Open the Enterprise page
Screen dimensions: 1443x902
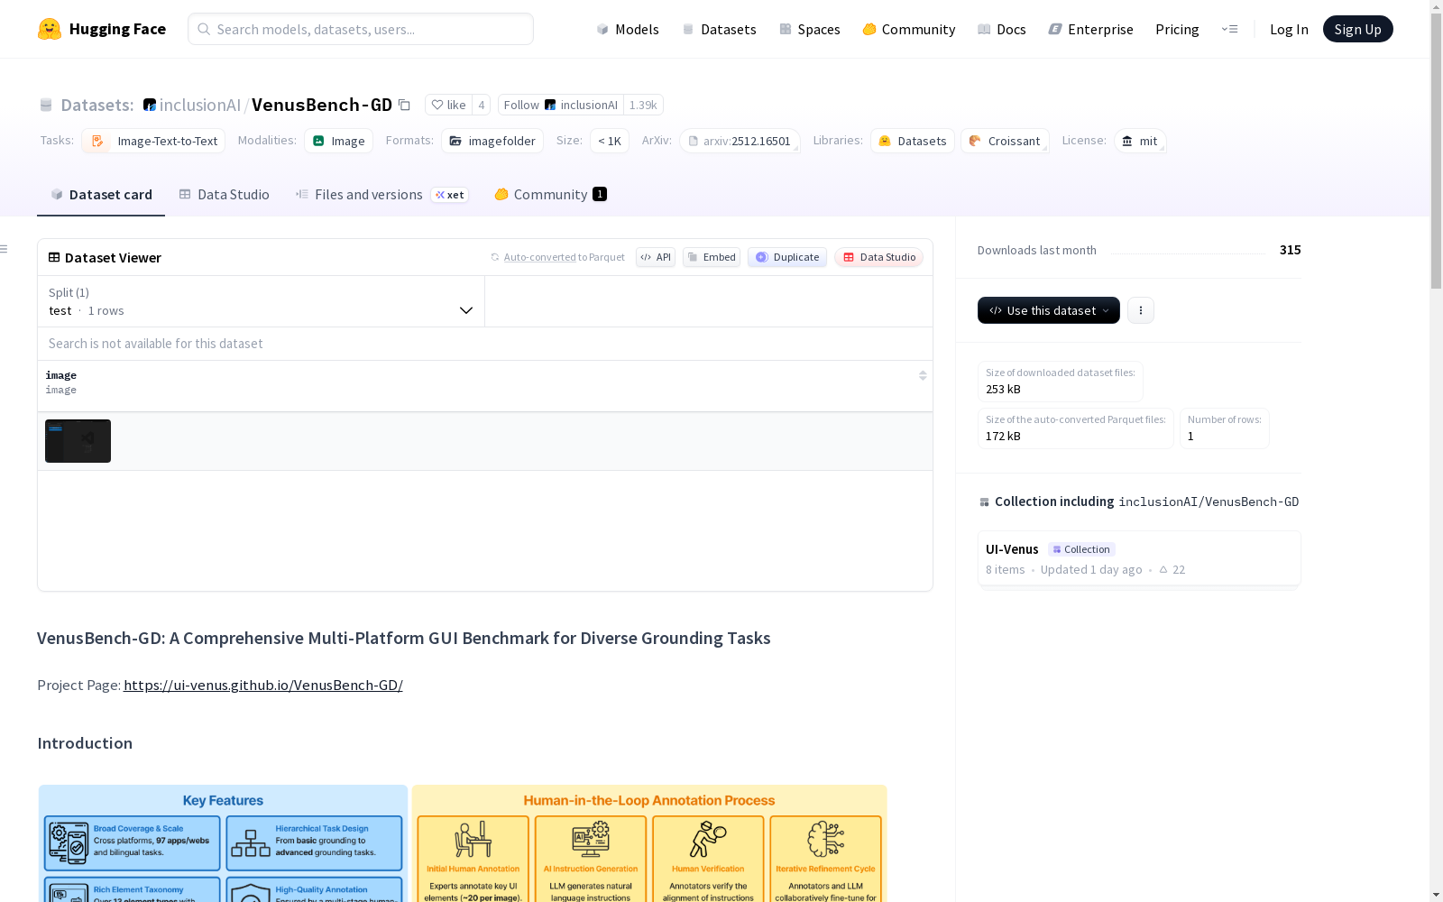click(1091, 29)
